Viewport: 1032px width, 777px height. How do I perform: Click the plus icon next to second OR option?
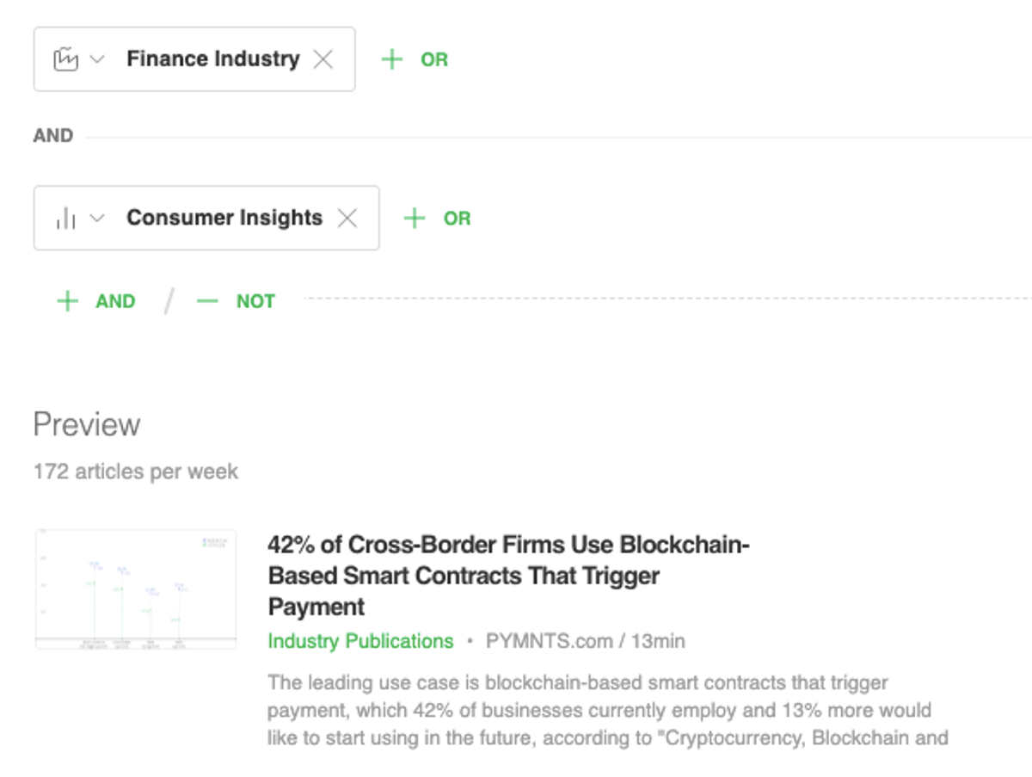pos(417,218)
